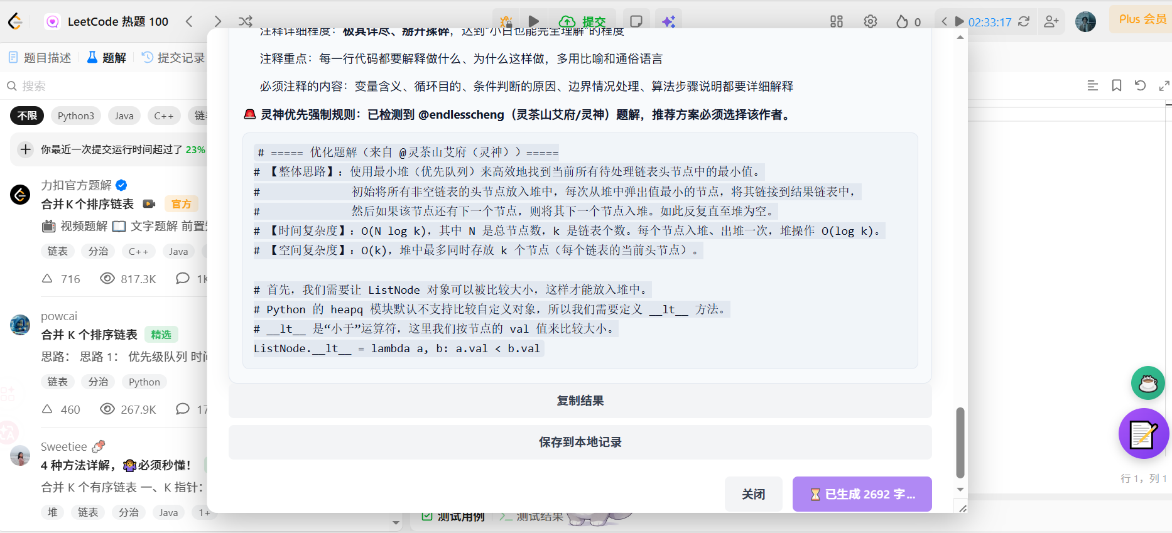Select the Java language filter tag
Screen dimensions: 1172x533
(x=124, y=116)
